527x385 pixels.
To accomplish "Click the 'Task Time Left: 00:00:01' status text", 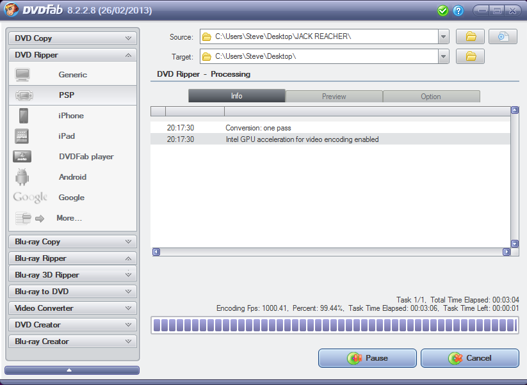I will click(x=481, y=308).
